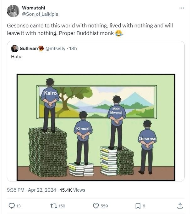
Task: Click the share upload icon
Action: [x=180, y=206]
